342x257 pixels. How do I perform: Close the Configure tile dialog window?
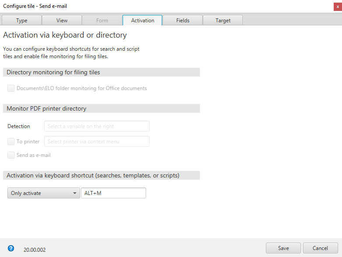click(338, 6)
